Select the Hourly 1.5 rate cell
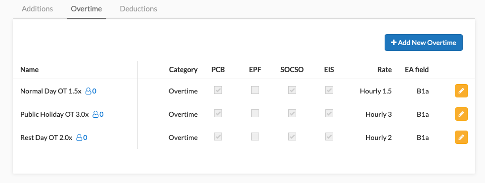The image size is (485, 183). (376, 91)
